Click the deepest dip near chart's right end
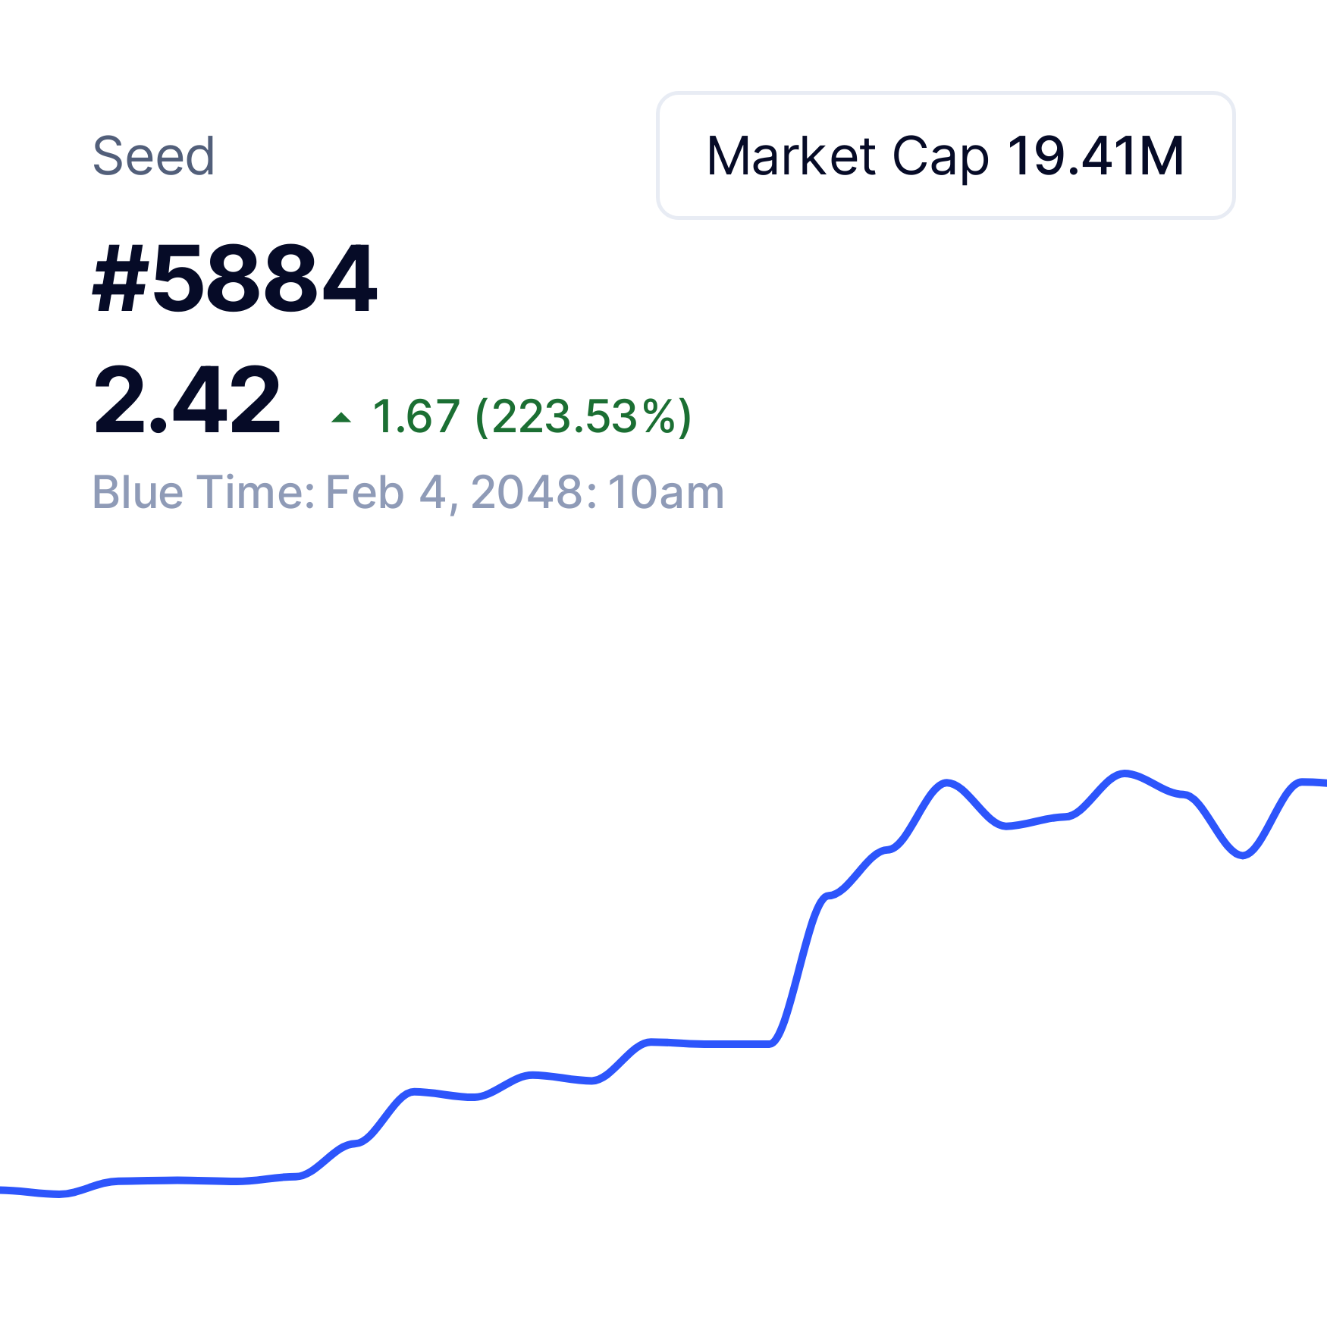This screenshot has width=1327, height=1327. tap(1242, 855)
